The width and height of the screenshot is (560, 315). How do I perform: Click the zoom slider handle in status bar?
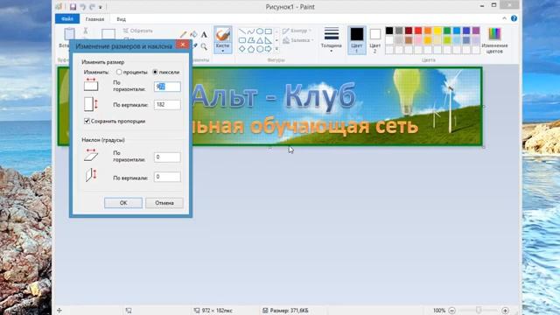tap(479, 311)
